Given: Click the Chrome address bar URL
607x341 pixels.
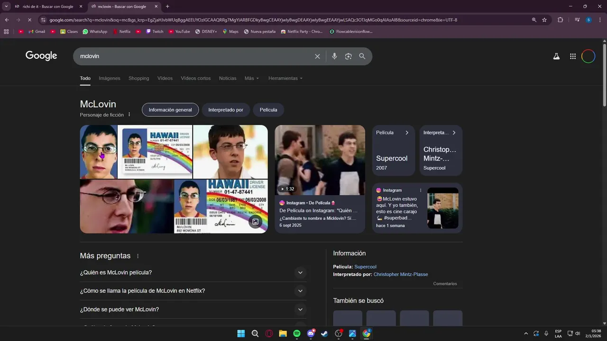Looking at the screenshot, I should tap(253, 20).
